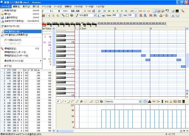Increase the Gate value with stepper
The width and height of the screenshot is (189, 136).
[x=120, y=14]
